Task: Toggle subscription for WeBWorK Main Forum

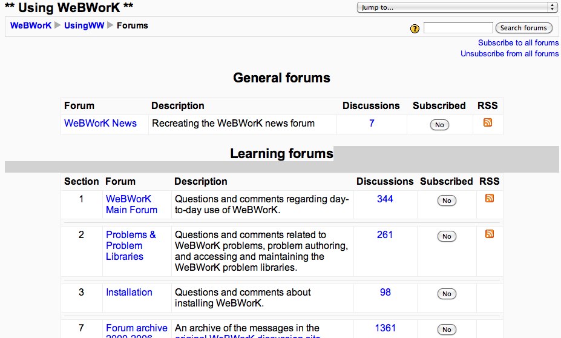Action: [x=447, y=200]
